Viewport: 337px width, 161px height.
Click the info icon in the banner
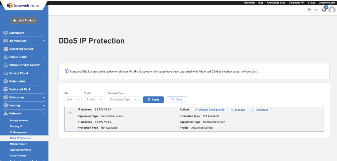pos(66,71)
